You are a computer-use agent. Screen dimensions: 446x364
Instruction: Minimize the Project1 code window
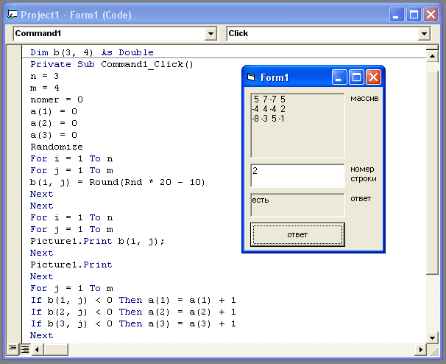click(x=397, y=14)
